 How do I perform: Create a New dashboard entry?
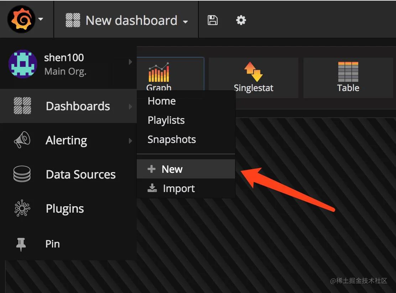(x=186, y=169)
